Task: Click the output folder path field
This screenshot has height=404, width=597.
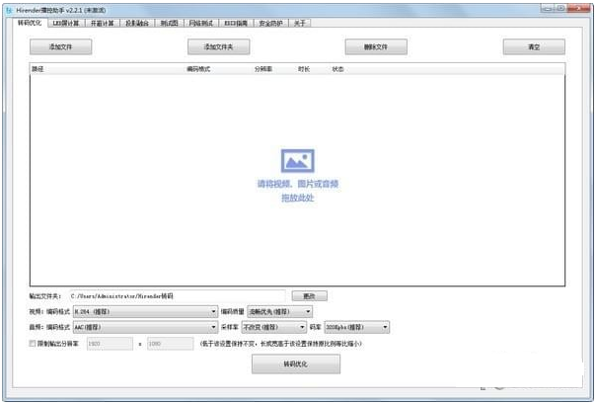Action: (177, 296)
